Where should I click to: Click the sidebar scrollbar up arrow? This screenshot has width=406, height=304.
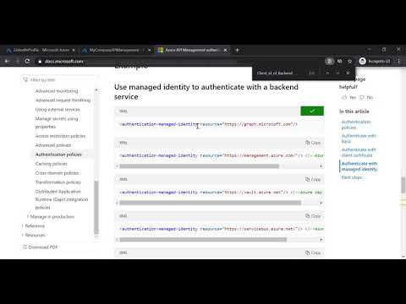pyautogui.click(x=96, y=90)
